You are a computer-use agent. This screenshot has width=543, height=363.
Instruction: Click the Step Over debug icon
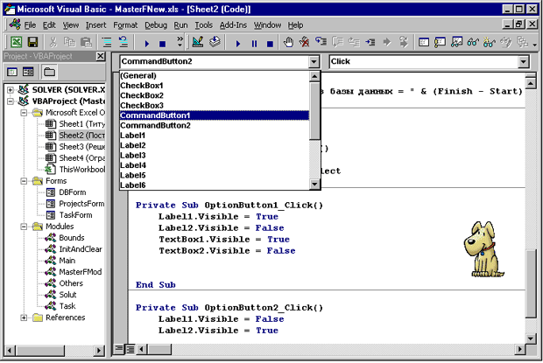[x=338, y=42]
